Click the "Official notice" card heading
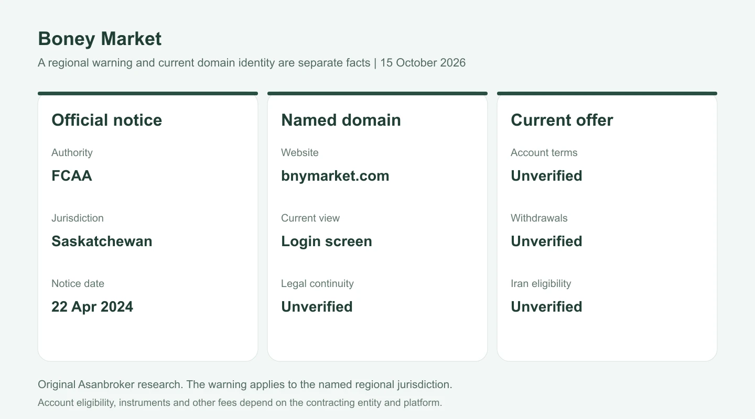The height and width of the screenshot is (419, 755). [107, 120]
